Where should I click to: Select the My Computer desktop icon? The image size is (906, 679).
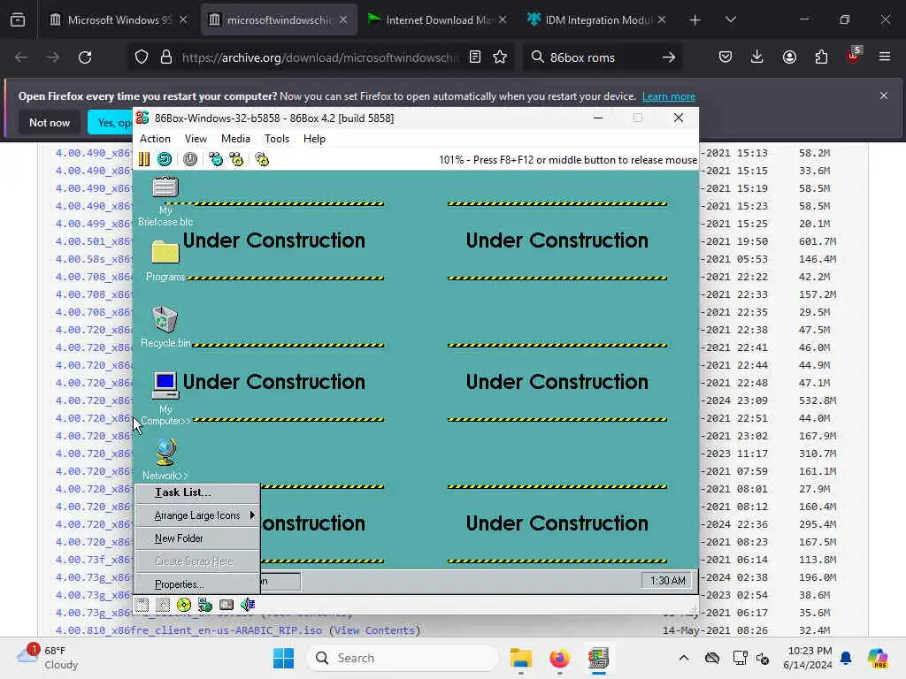point(165,399)
